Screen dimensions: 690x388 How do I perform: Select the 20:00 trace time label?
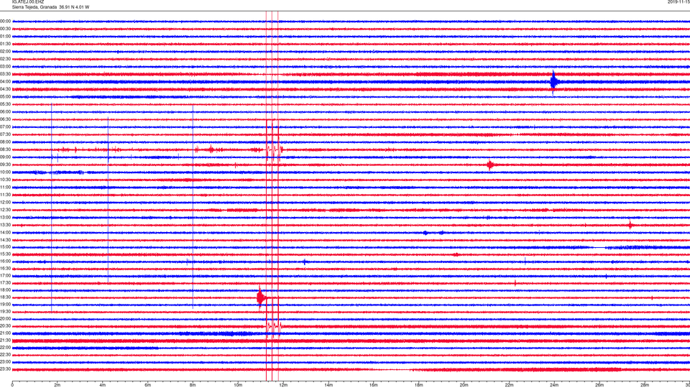(6, 319)
